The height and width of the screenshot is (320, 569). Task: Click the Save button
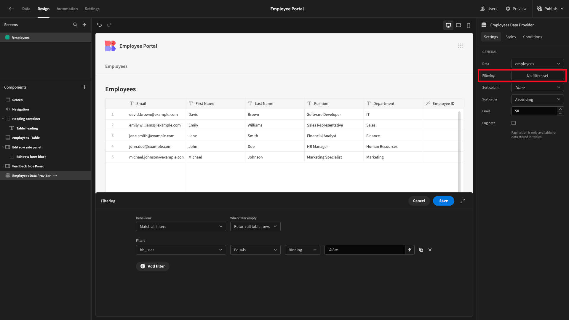pos(443,201)
